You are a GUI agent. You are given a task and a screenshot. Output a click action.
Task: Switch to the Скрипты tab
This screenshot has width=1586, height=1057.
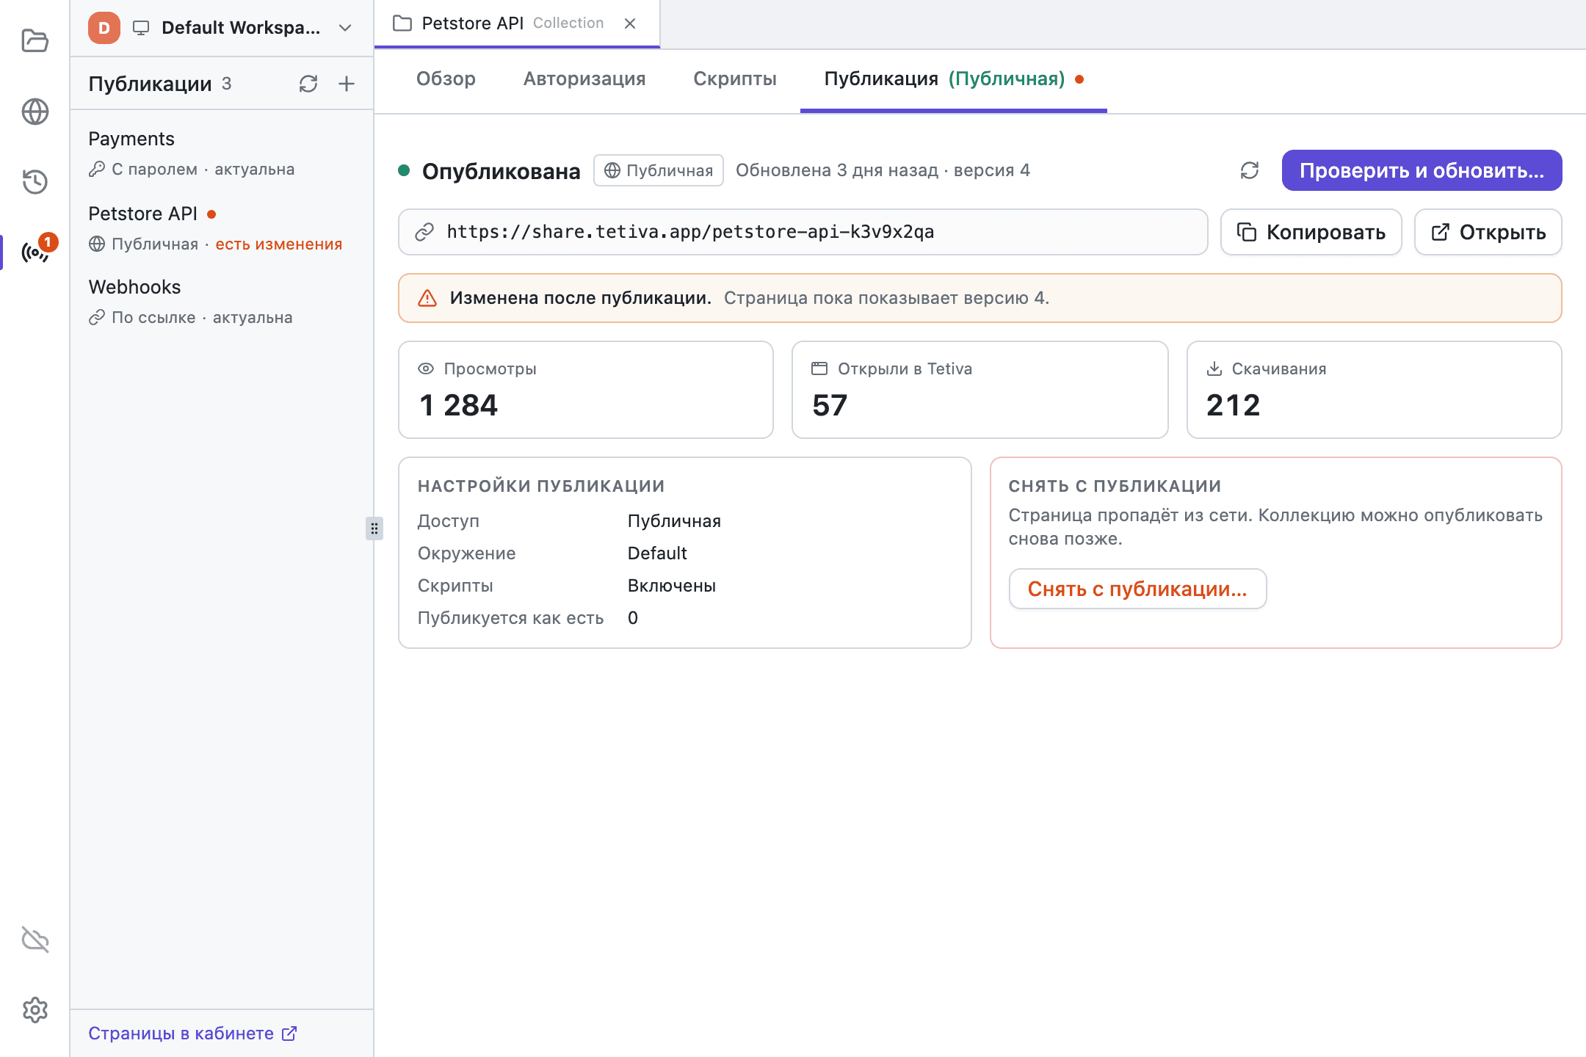[735, 79]
